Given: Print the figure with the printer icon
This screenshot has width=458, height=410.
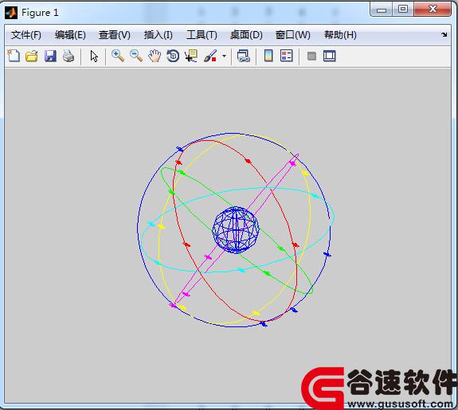Looking at the screenshot, I should tap(69, 56).
